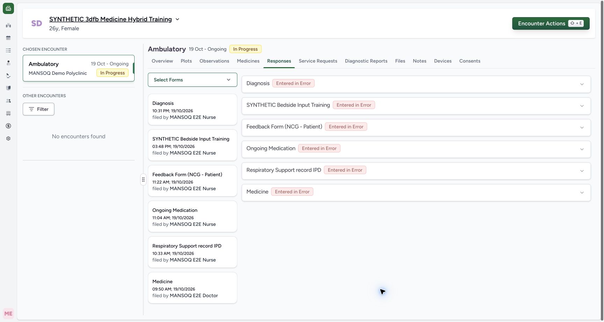This screenshot has width=604, height=322.
Task: Click the panel divider grip handle
Action: [x=143, y=179]
